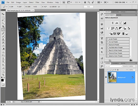Select the Dodge tool
Screen dimensions: 138x106
click(x=3, y=55)
